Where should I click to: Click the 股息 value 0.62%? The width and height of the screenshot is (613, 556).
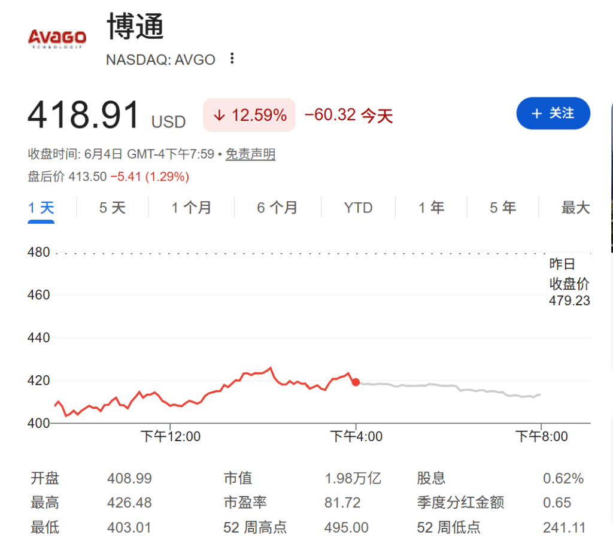click(x=563, y=478)
